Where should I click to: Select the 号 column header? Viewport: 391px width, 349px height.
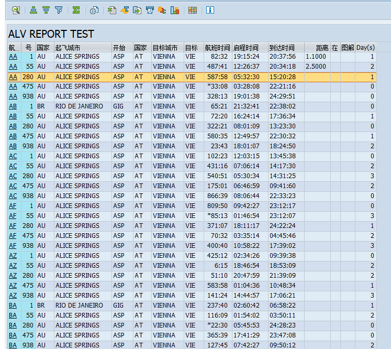point(29,48)
